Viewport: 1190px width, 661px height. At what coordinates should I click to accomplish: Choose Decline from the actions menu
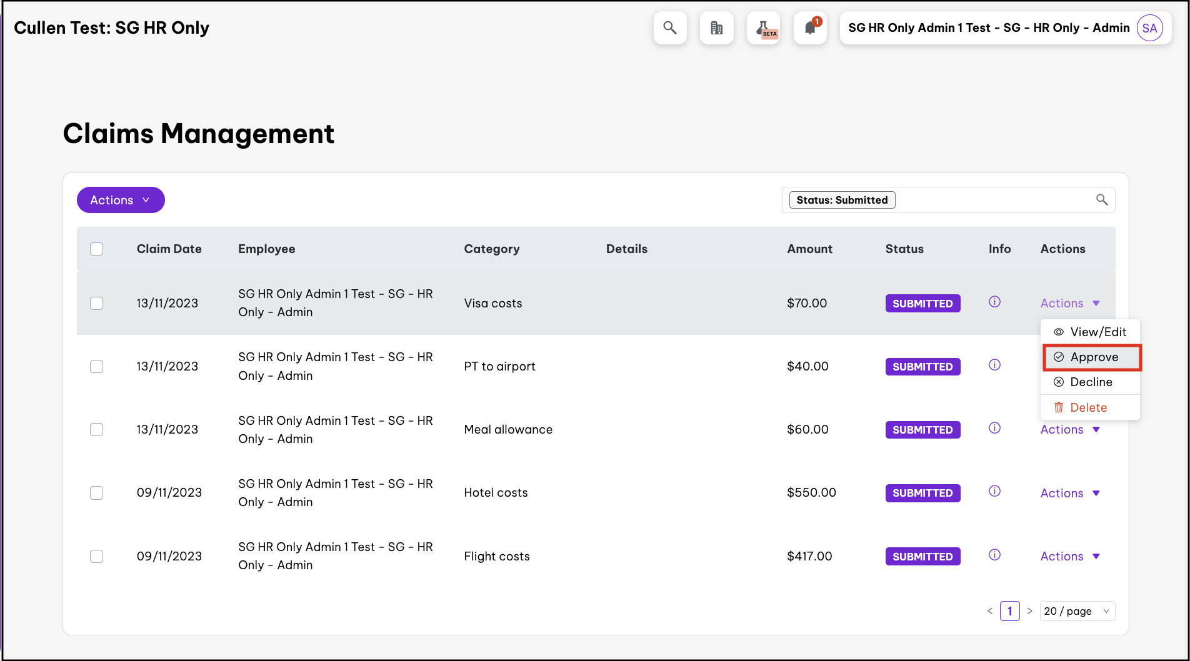[x=1091, y=382]
